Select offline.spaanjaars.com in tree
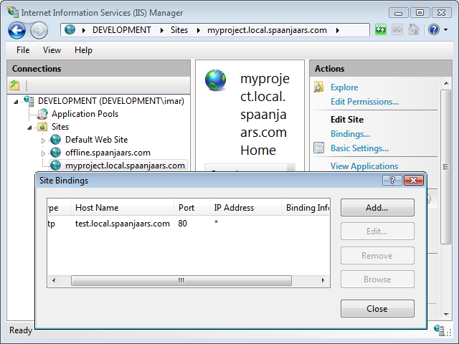Viewport: 459px width, 344px height. [x=108, y=153]
